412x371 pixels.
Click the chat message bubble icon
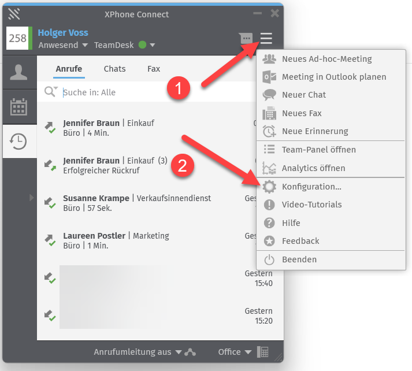tap(246, 39)
